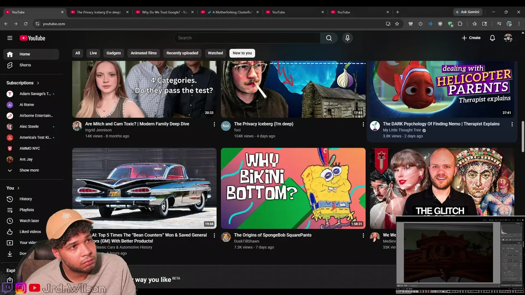Screen dimensions: 525x295
Task: Open Shorts in the sidebar
Action: pos(31,65)
